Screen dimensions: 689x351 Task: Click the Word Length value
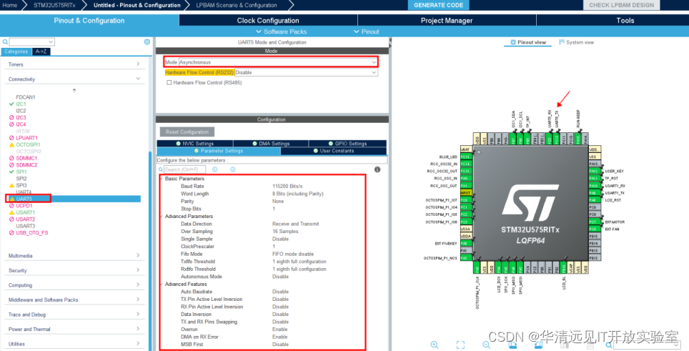[297, 194]
